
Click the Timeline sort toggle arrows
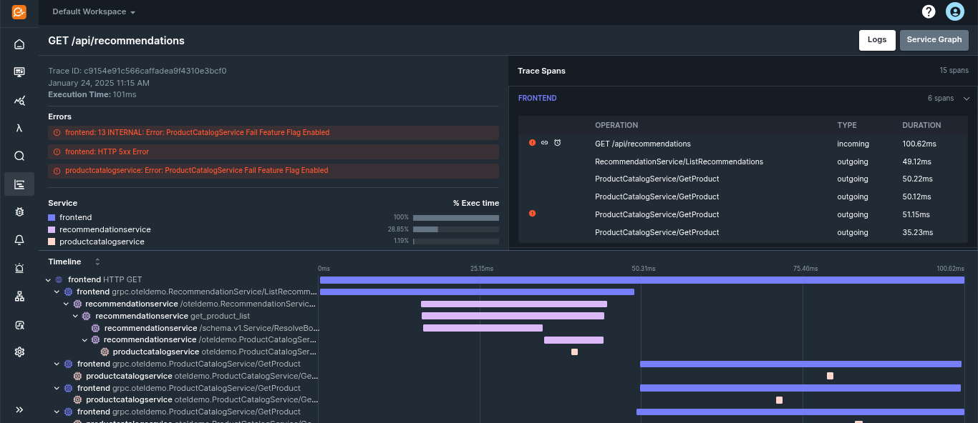pyautogui.click(x=97, y=262)
